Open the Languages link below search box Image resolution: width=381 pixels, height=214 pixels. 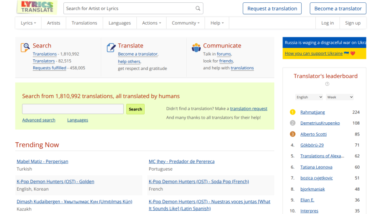click(78, 120)
